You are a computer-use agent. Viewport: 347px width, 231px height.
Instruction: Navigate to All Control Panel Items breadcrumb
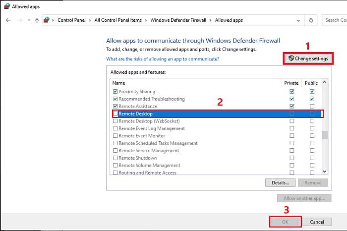[118, 20]
